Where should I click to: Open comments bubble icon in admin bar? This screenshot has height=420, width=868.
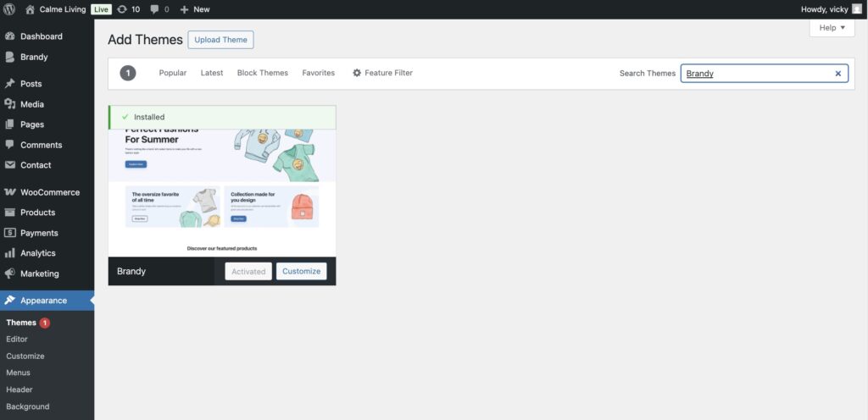tap(154, 9)
